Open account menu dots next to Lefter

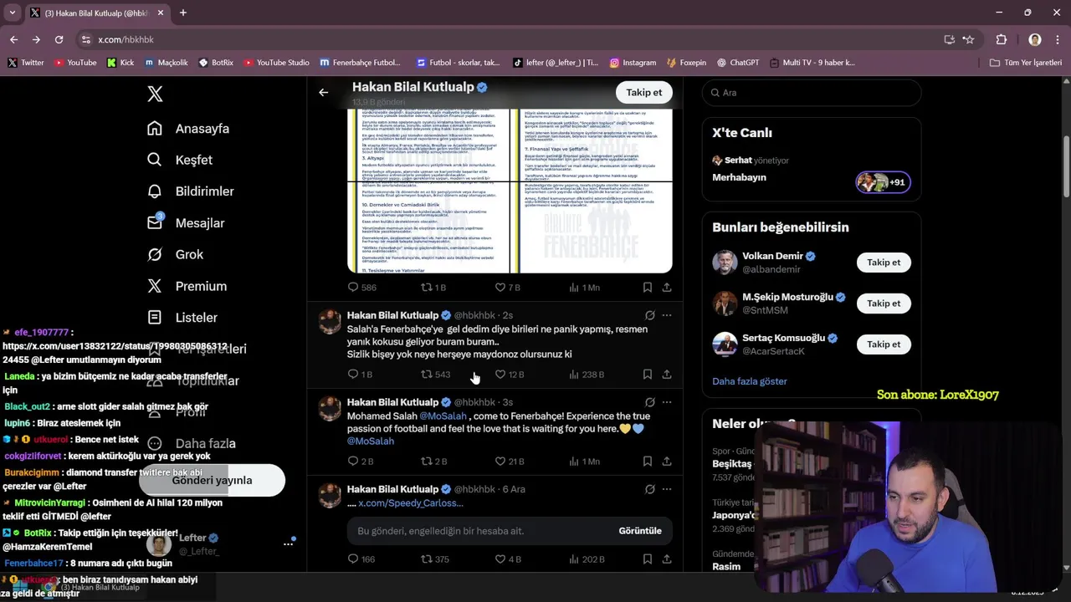click(x=288, y=543)
